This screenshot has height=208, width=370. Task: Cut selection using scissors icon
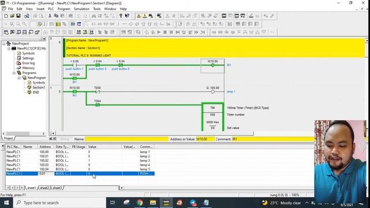[50, 16]
